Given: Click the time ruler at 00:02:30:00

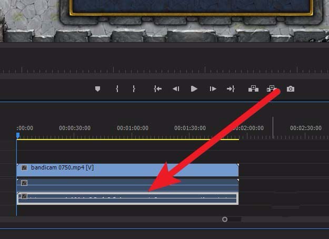Looking at the screenshot, I should pyautogui.click(x=306, y=128).
